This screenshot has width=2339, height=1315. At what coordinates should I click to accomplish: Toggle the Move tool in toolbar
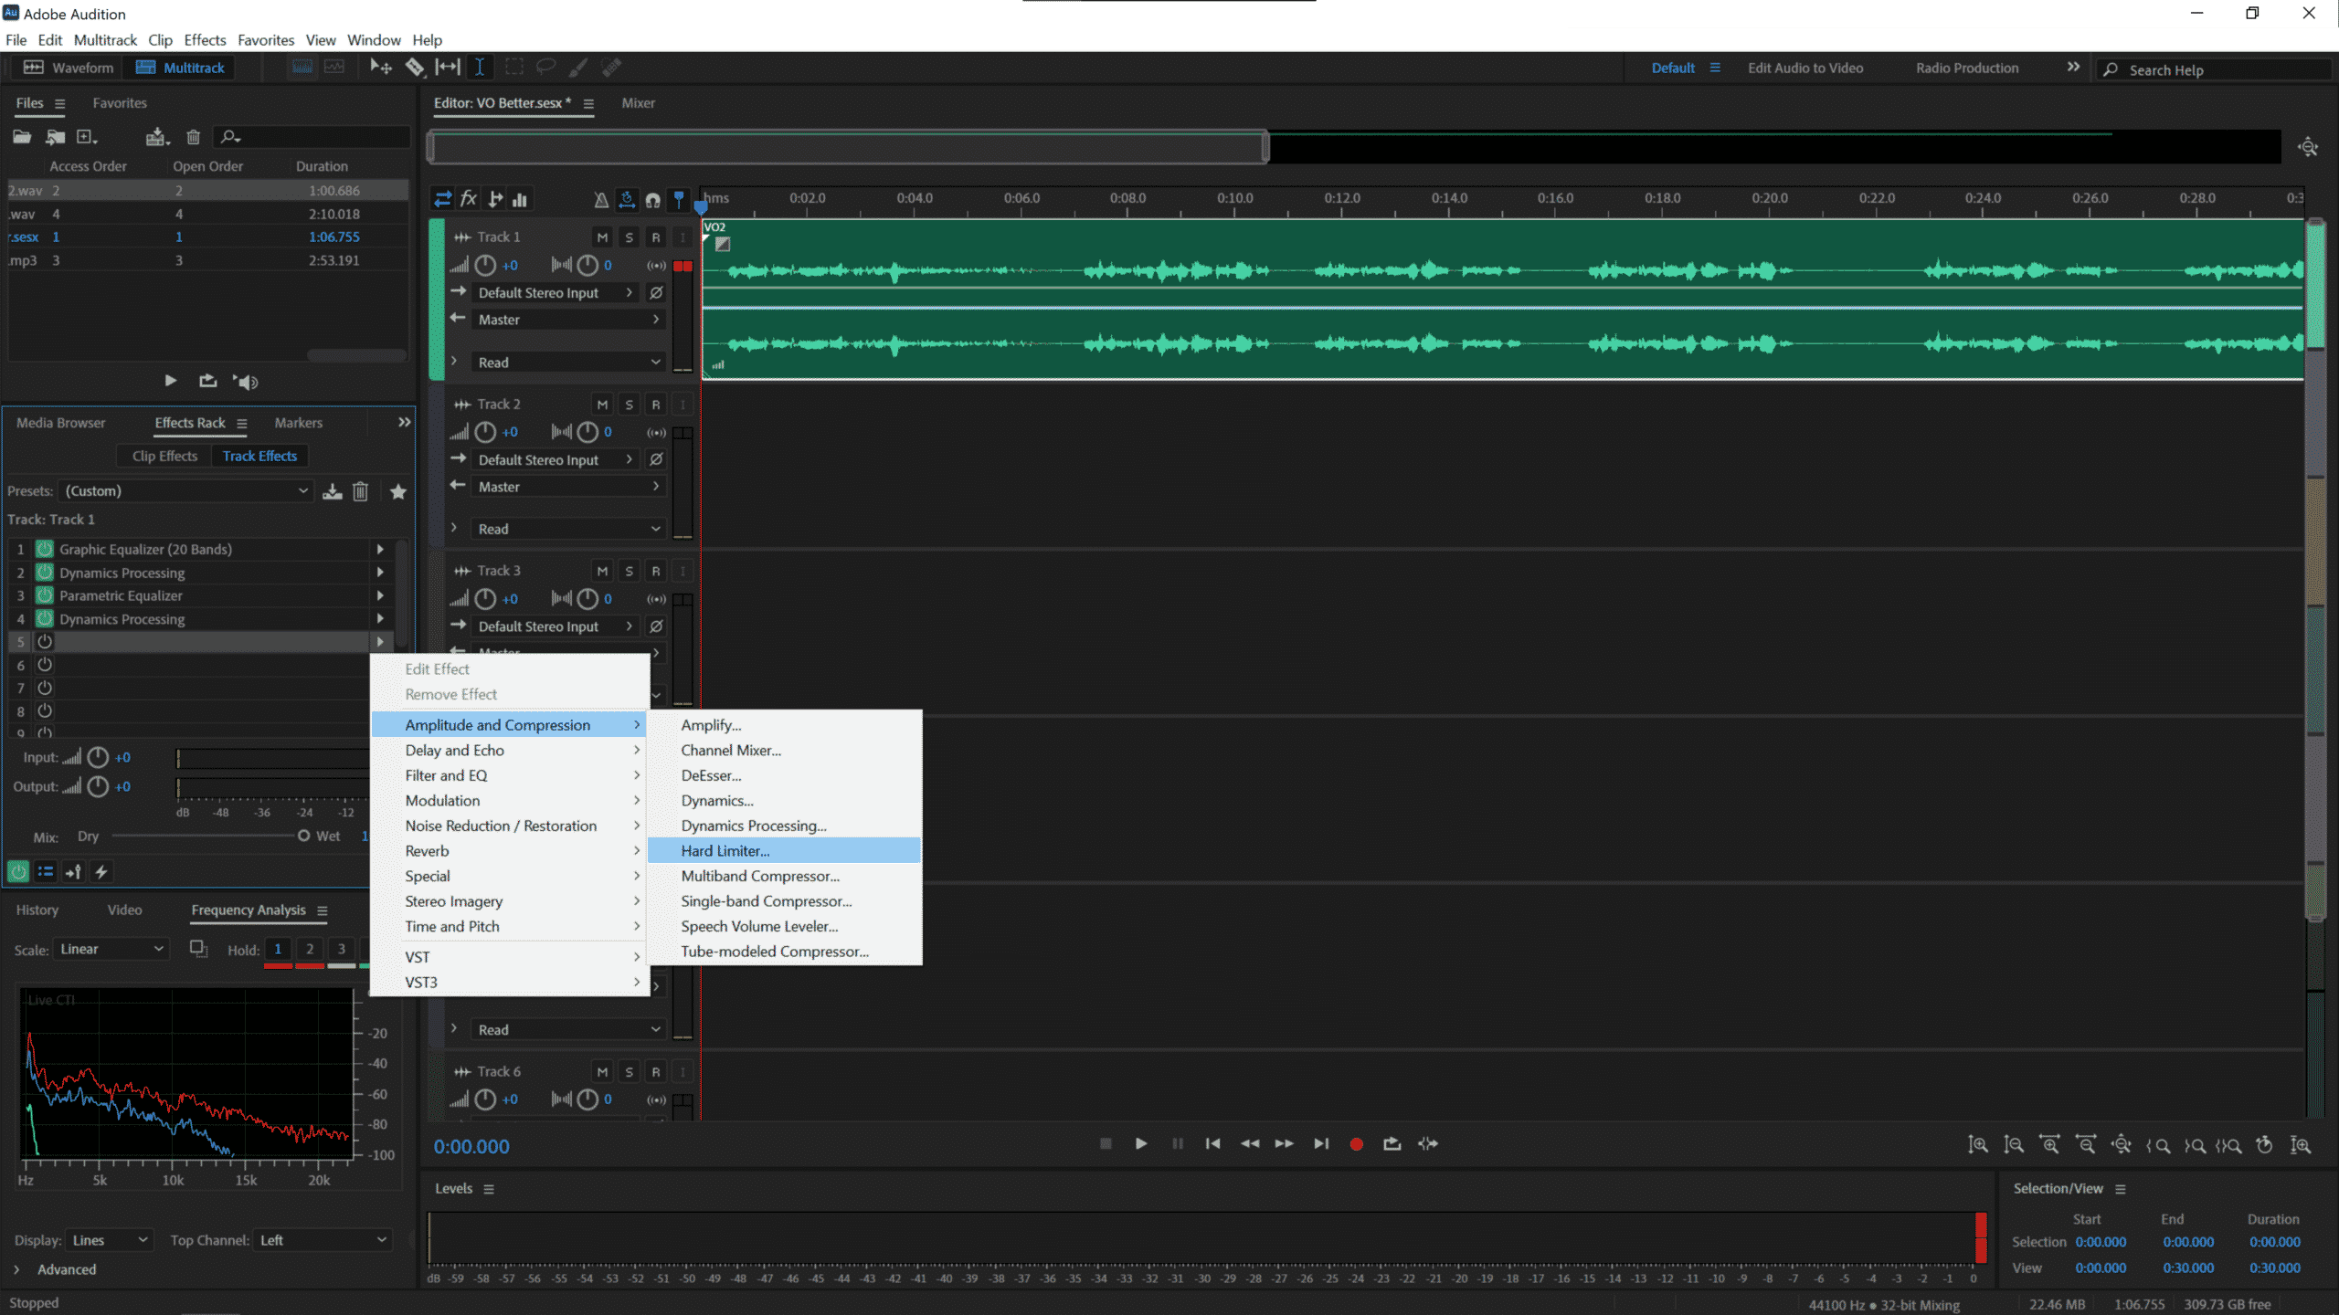[381, 66]
